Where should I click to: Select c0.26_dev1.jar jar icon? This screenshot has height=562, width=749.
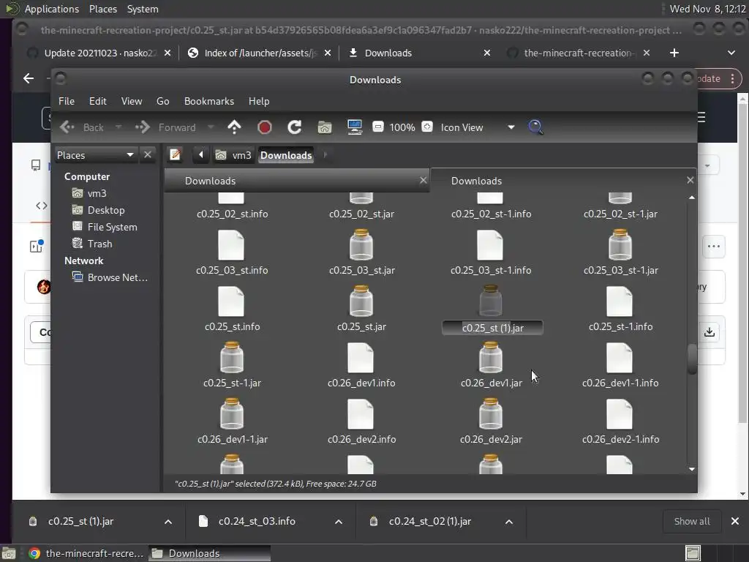tap(491, 357)
